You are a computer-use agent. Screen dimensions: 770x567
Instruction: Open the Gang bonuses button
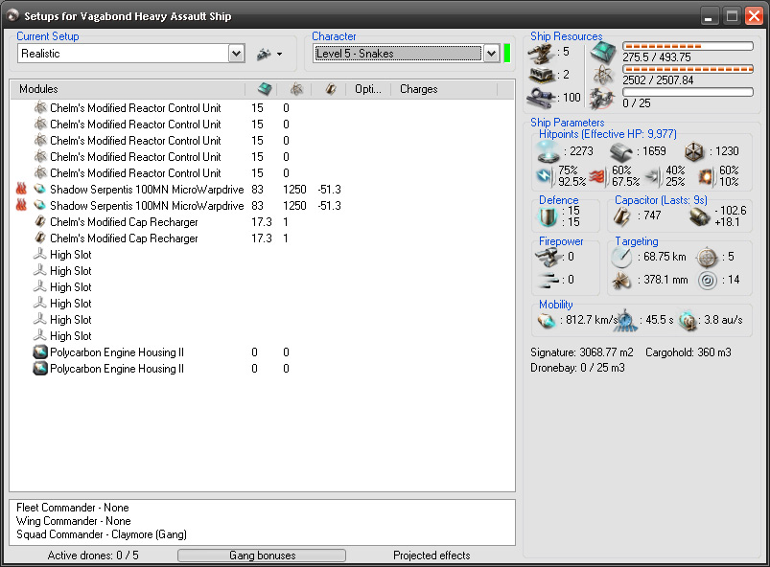262,556
